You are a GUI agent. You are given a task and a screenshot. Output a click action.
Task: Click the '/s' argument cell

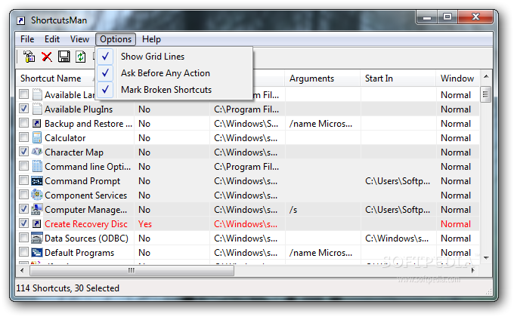[293, 210]
